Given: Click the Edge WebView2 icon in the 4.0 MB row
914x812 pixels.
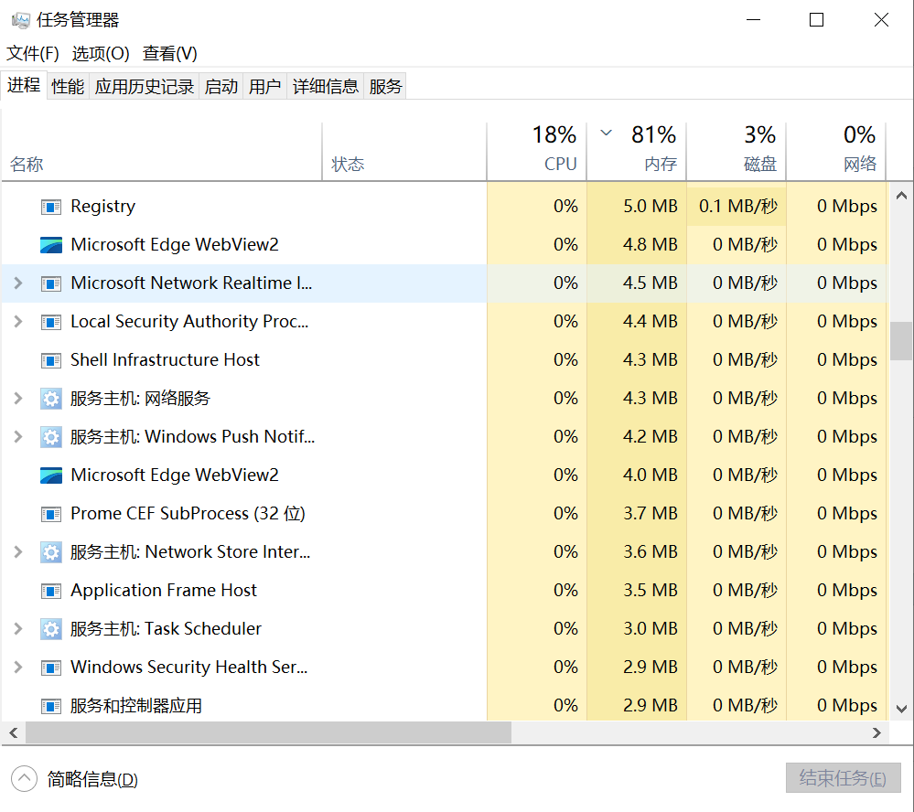Looking at the screenshot, I should pyautogui.click(x=50, y=475).
